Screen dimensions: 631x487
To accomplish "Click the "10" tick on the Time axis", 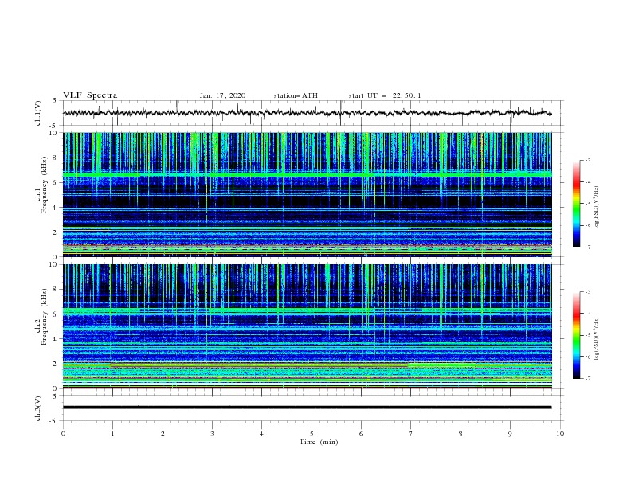I will [560, 434].
